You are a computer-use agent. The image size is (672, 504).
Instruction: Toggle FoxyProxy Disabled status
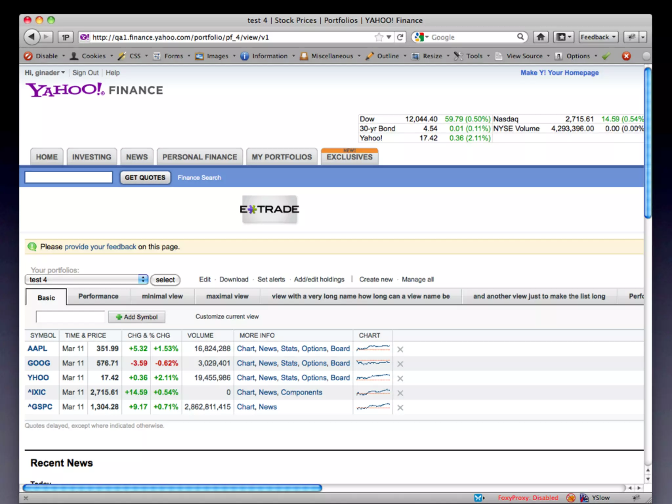[528, 498]
